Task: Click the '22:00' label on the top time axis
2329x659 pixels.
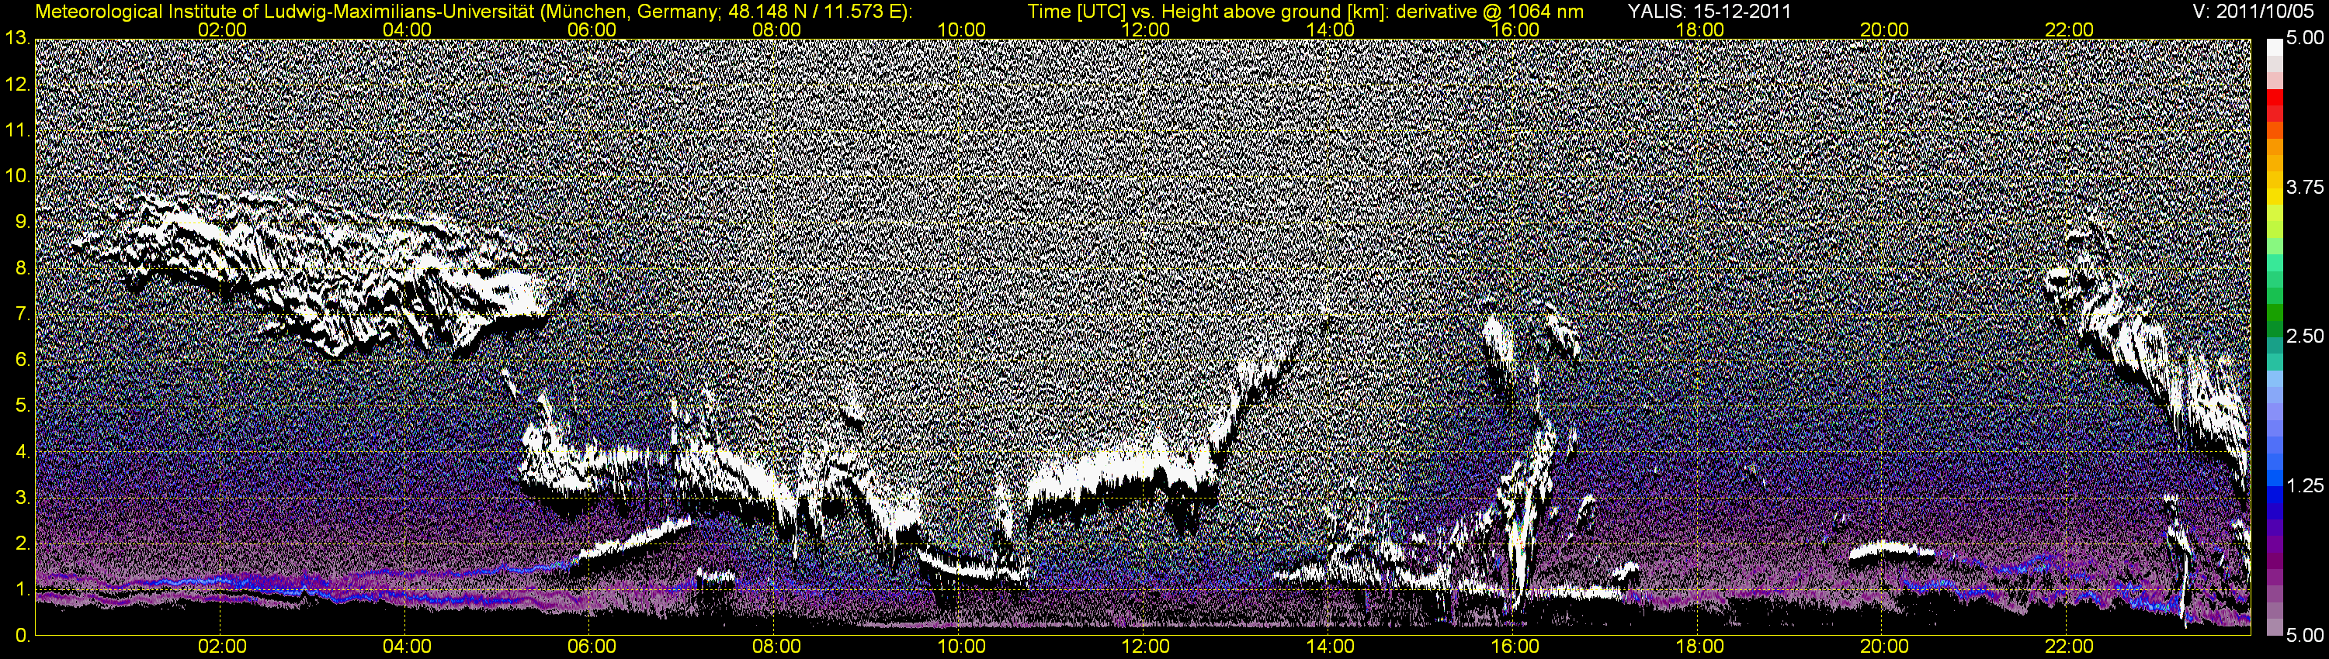Action: pyautogui.click(x=2070, y=29)
